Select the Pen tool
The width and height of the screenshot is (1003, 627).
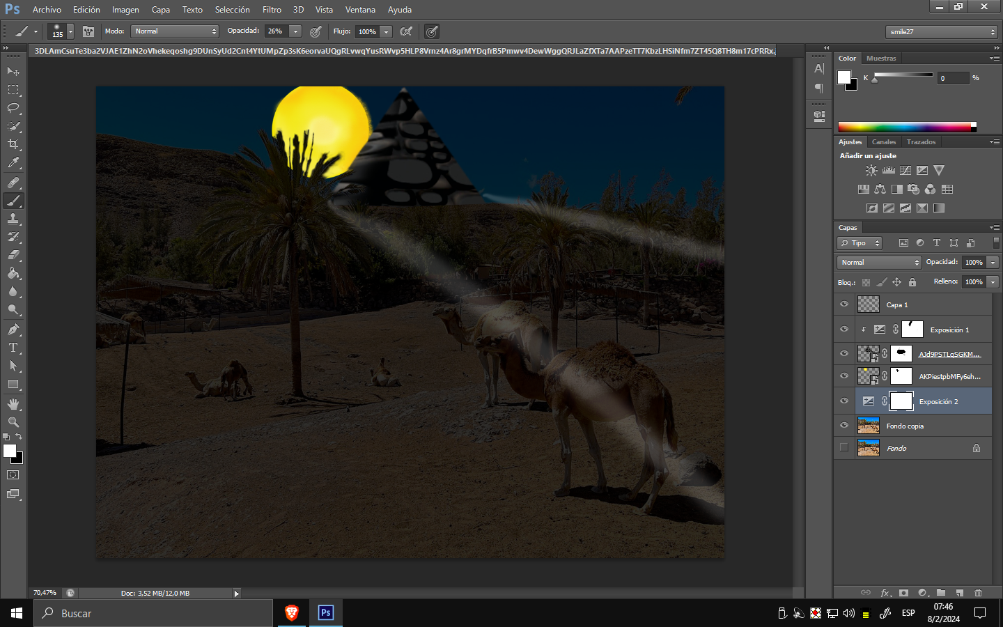13,329
